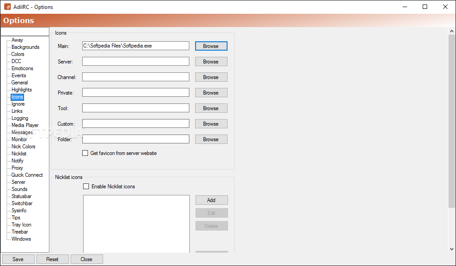Focus the options search box above the tree
The width and height of the screenshot is (456, 266).
(25, 32)
